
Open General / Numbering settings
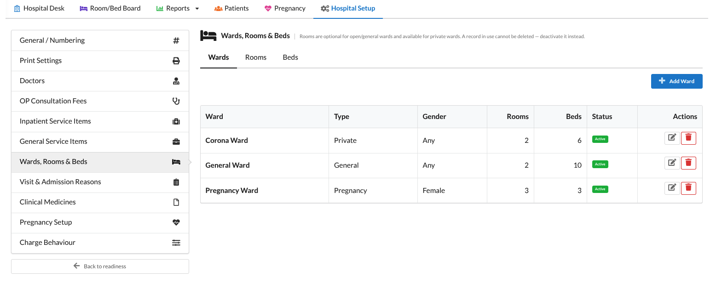pyautogui.click(x=100, y=40)
